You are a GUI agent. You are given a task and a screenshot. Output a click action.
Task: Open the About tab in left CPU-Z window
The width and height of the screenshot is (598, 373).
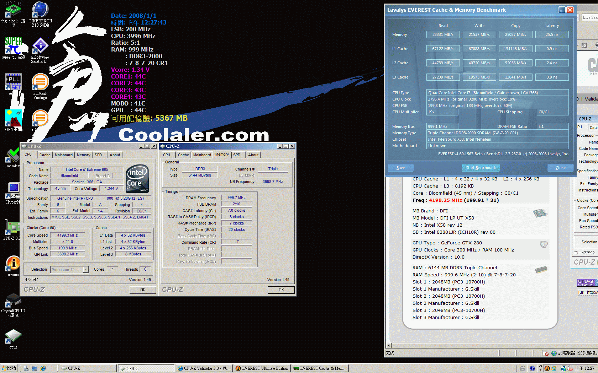(115, 155)
